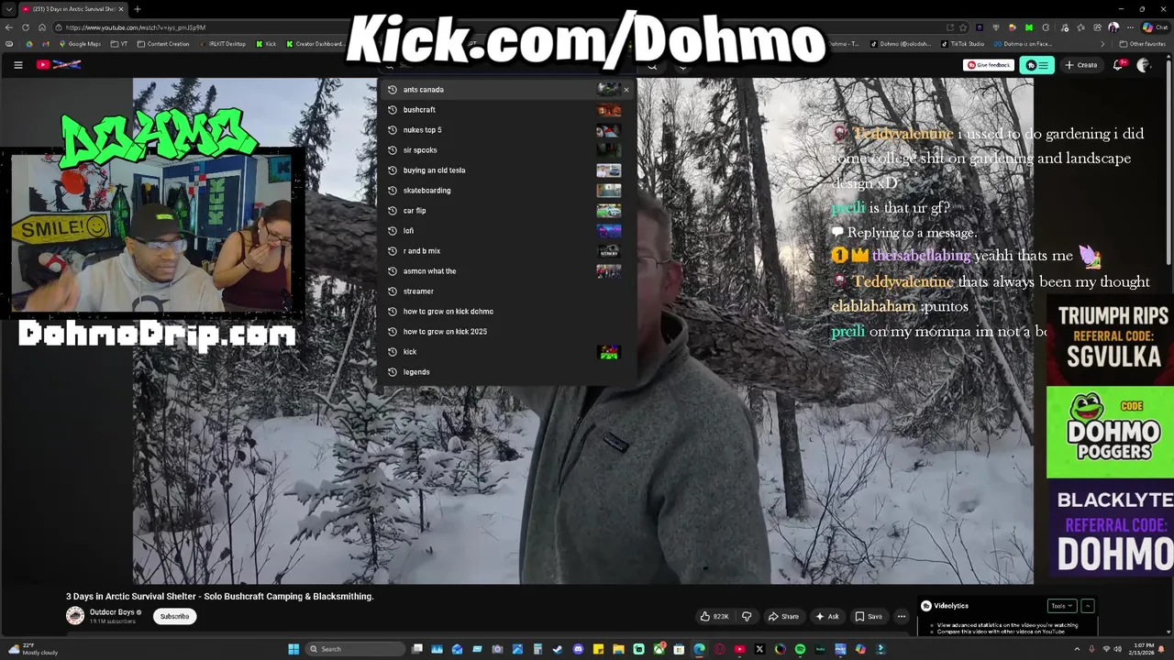Viewport: 1174px width, 660px height.
Task: Go to YouTube home via logo
Action: click(59, 65)
